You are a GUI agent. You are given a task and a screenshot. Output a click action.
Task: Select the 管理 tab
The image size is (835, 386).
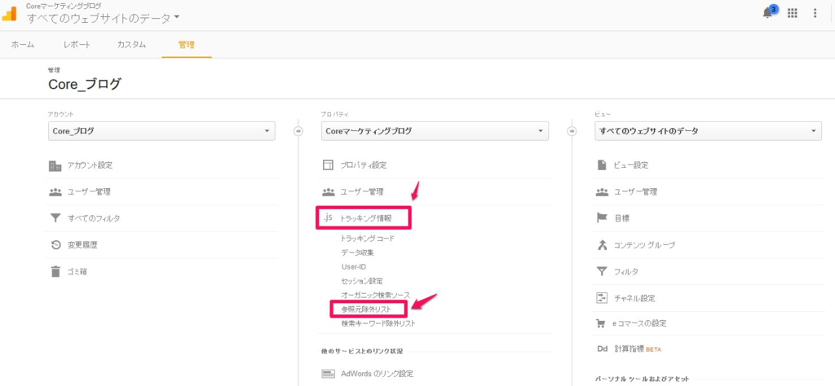click(187, 45)
